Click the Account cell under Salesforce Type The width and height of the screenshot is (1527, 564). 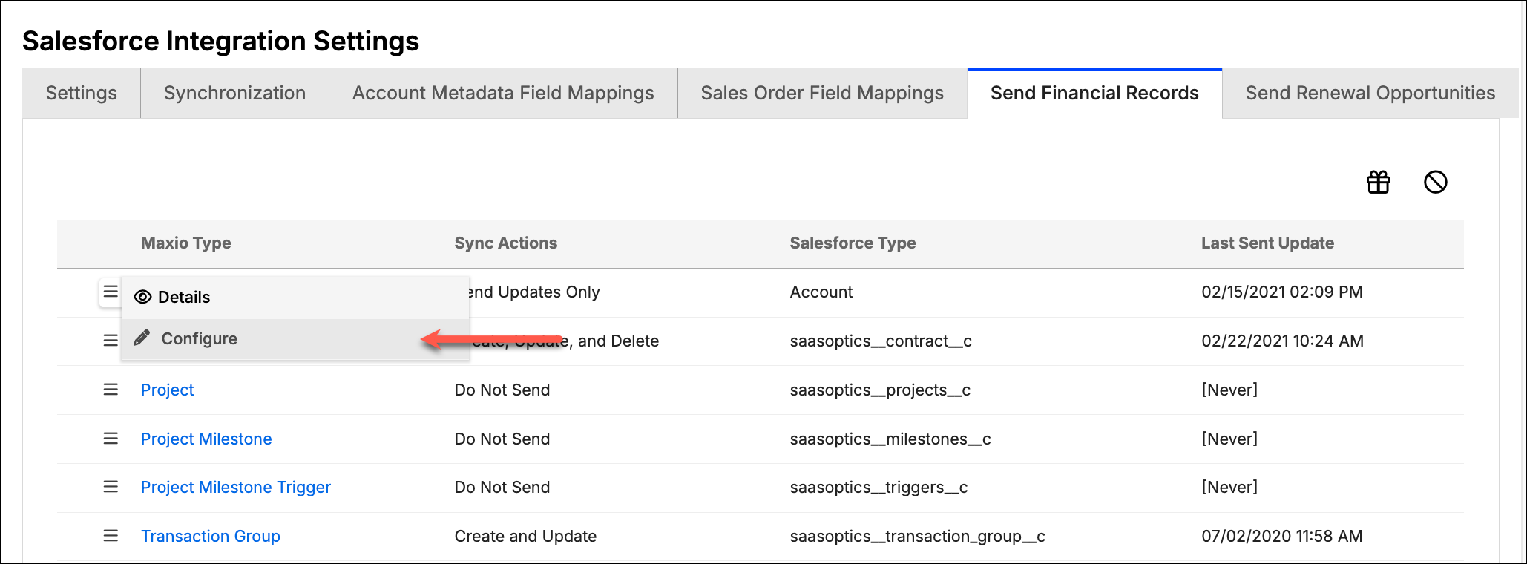tap(821, 292)
